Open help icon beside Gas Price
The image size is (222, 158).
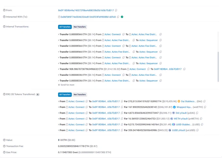4,152
